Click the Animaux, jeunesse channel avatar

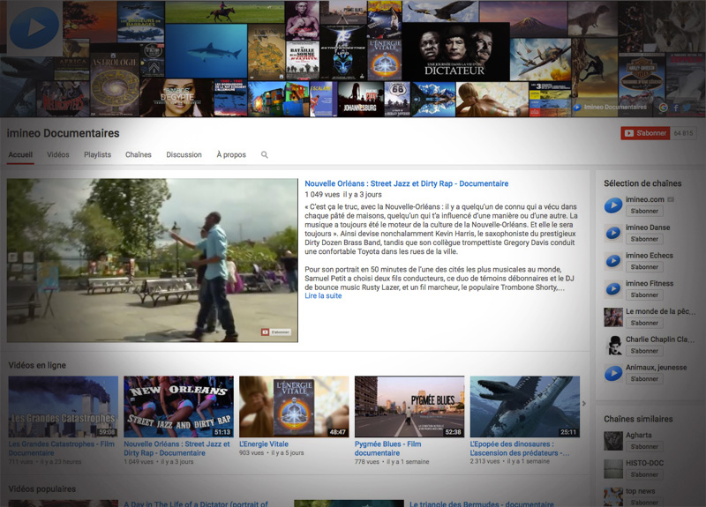[x=612, y=373]
